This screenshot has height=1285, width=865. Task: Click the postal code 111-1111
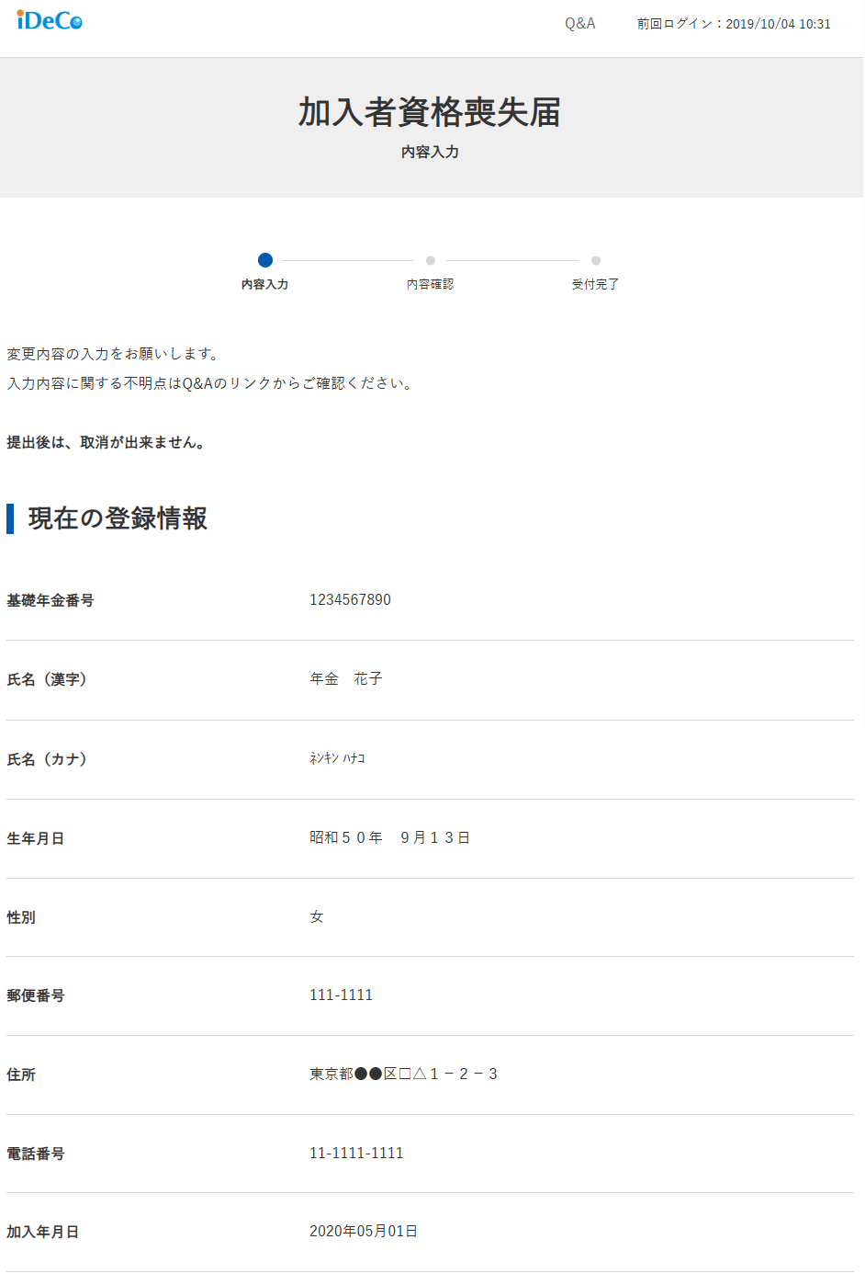[x=341, y=995]
